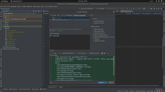Click Show Diff pencil icon in commit toolbar

51,15
